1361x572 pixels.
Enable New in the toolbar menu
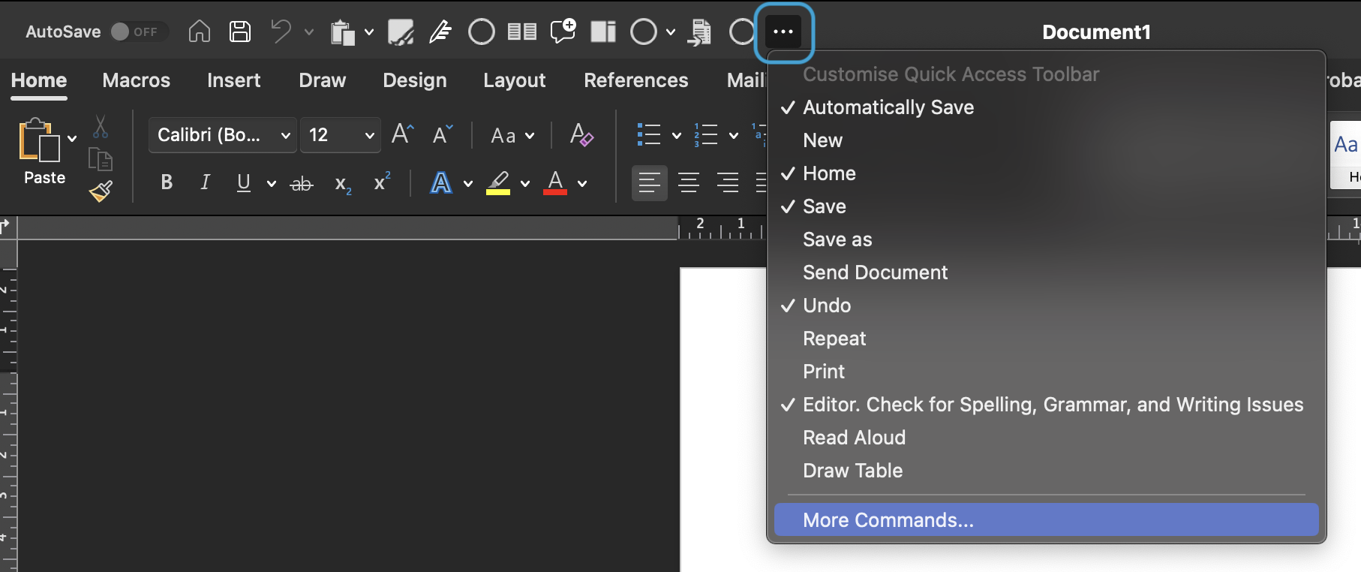[1047, 140]
